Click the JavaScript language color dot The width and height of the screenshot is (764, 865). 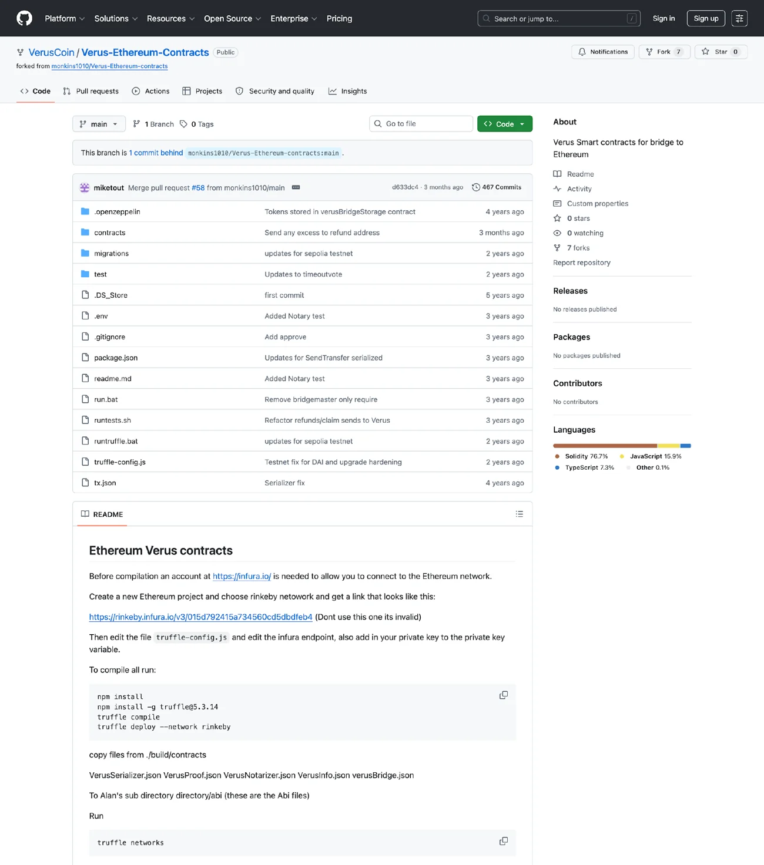click(622, 456)
